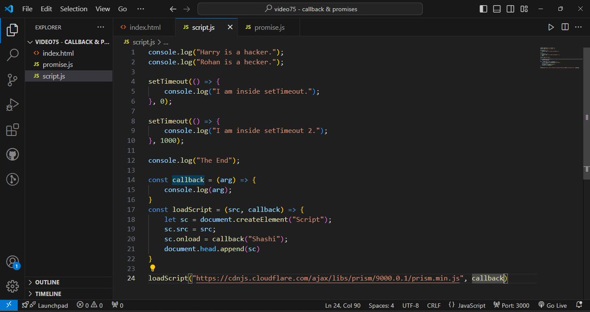Close the script.js tab

230,27
